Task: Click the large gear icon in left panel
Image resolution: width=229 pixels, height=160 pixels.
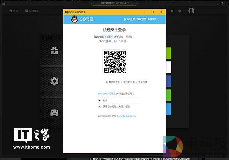Action: [55, 81]
